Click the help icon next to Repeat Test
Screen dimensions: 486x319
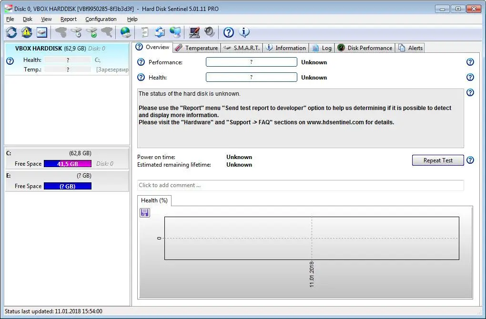pos(470,160)
